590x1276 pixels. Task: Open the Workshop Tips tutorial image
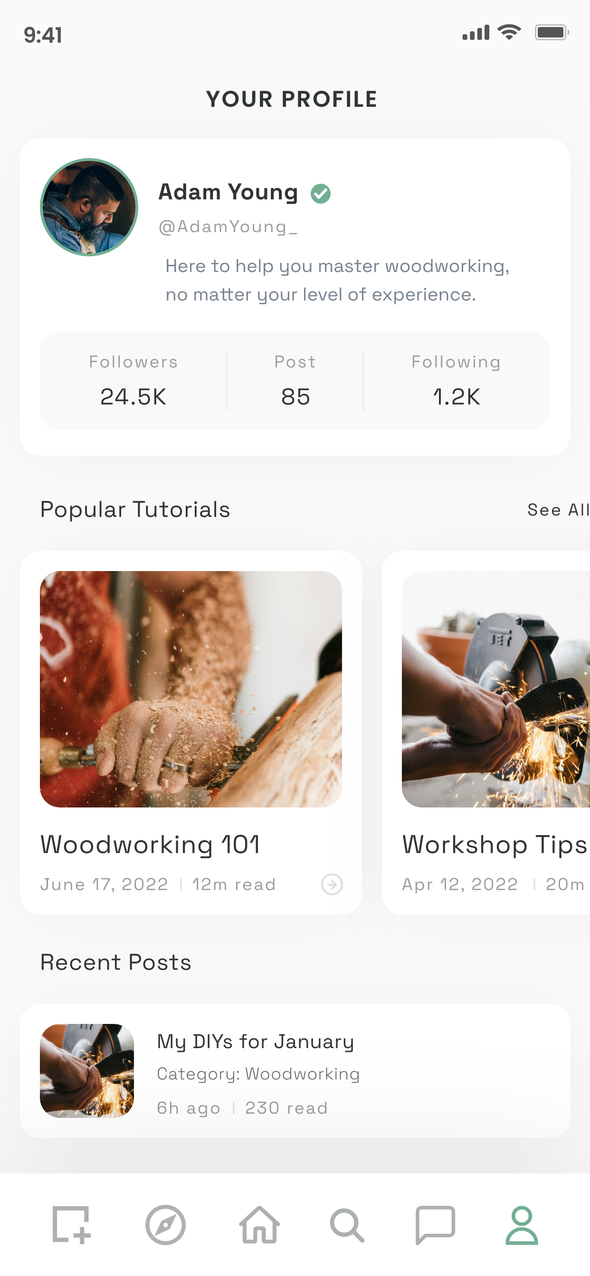(x=496, y=688)
